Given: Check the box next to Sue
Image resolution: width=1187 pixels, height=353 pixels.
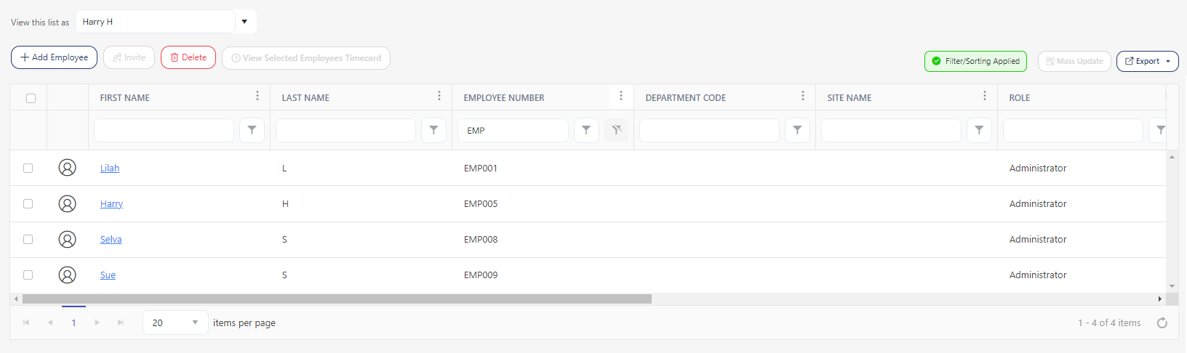Looking at the screenshot, I should [x=28, y=275].
